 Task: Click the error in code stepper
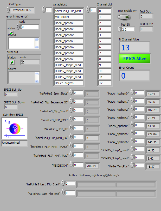click(18, 27)
